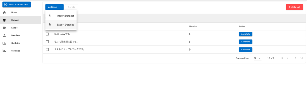Collapse the Actions dropdown button

[54, 7]
